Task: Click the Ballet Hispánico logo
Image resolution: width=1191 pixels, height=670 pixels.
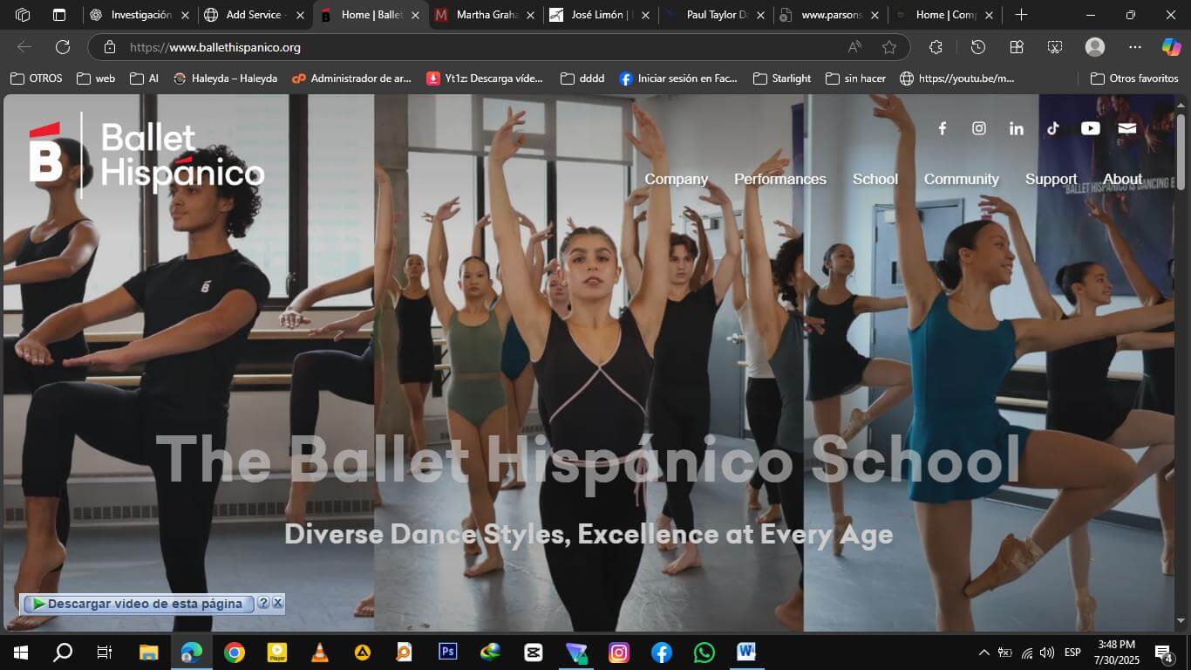Action: point(146,155)
